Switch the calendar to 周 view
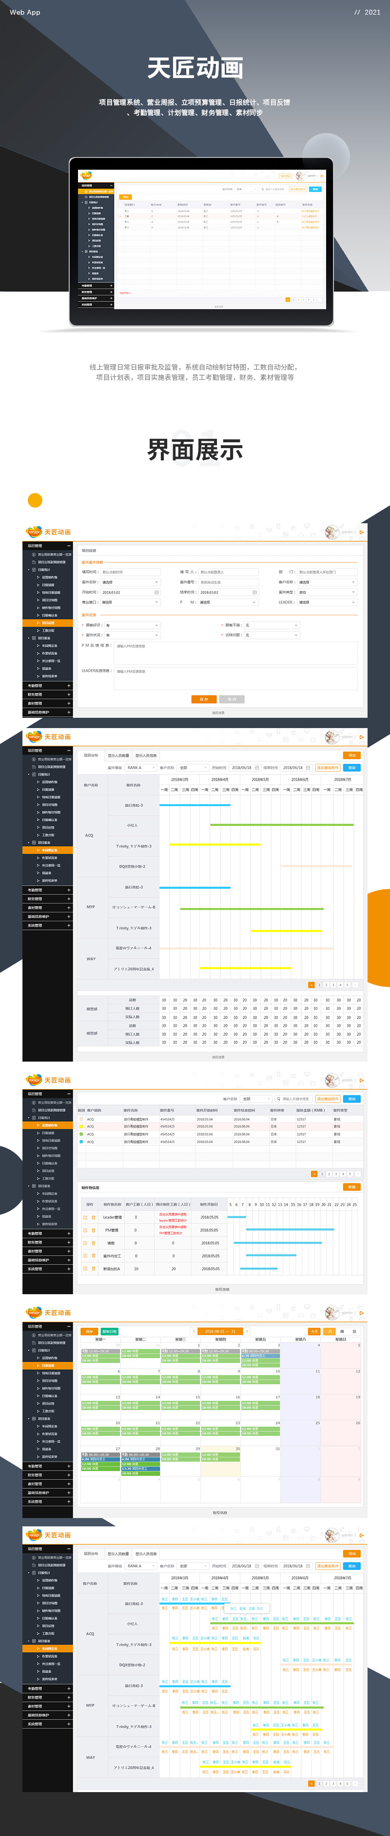Screen dimensions: 390x1836 (x=342, y=1331)
